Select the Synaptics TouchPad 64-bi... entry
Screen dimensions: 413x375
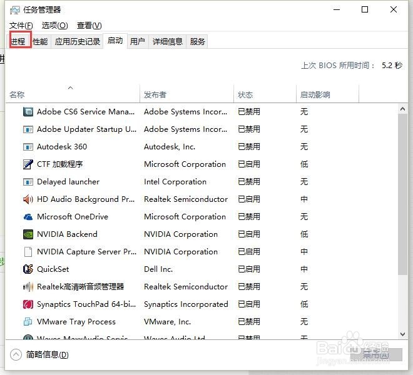coord(86,304)
